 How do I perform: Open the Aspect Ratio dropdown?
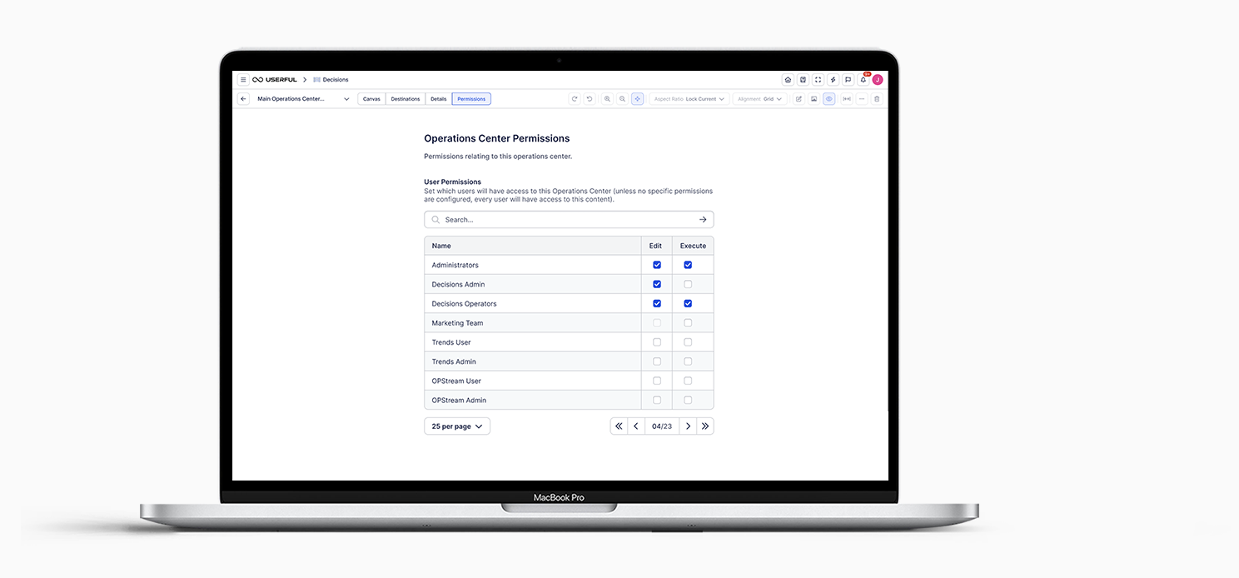tap(689, 99)
